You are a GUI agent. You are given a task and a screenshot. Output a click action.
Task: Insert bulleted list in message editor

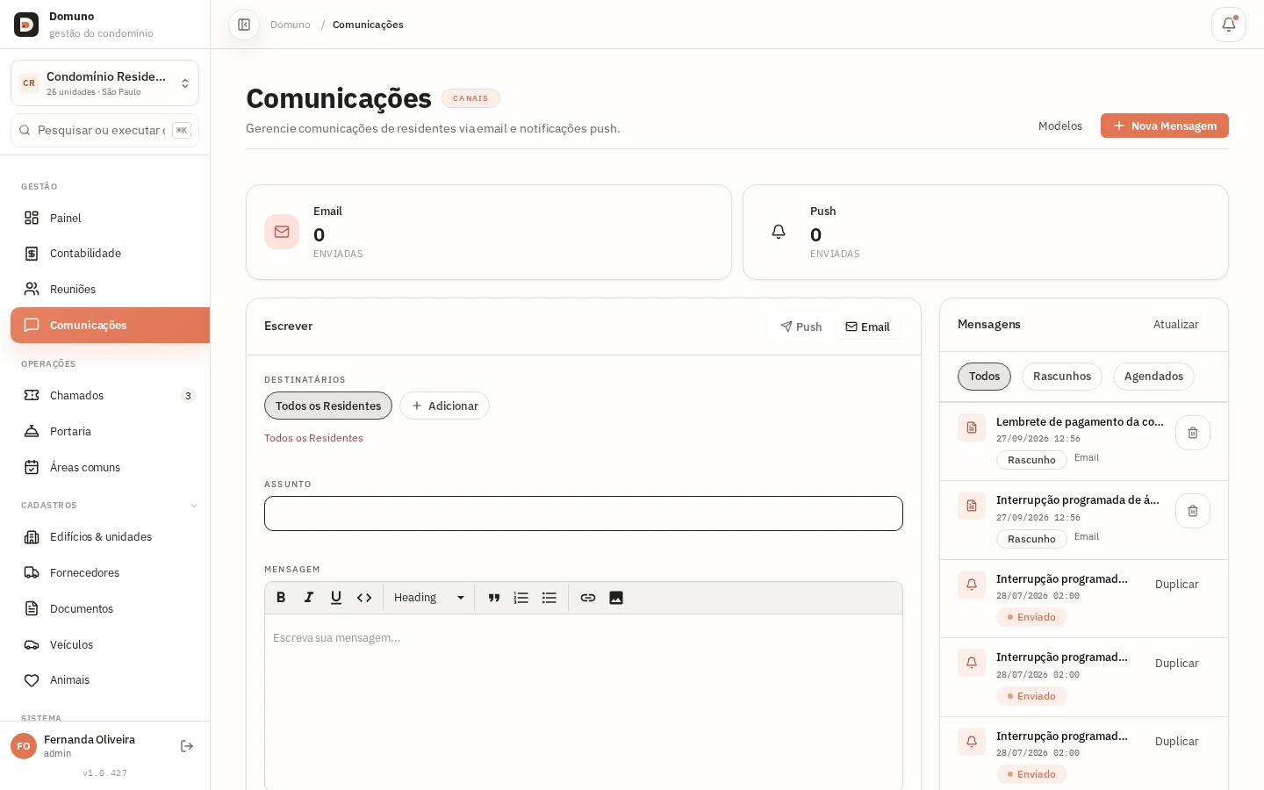coord(549,598)
